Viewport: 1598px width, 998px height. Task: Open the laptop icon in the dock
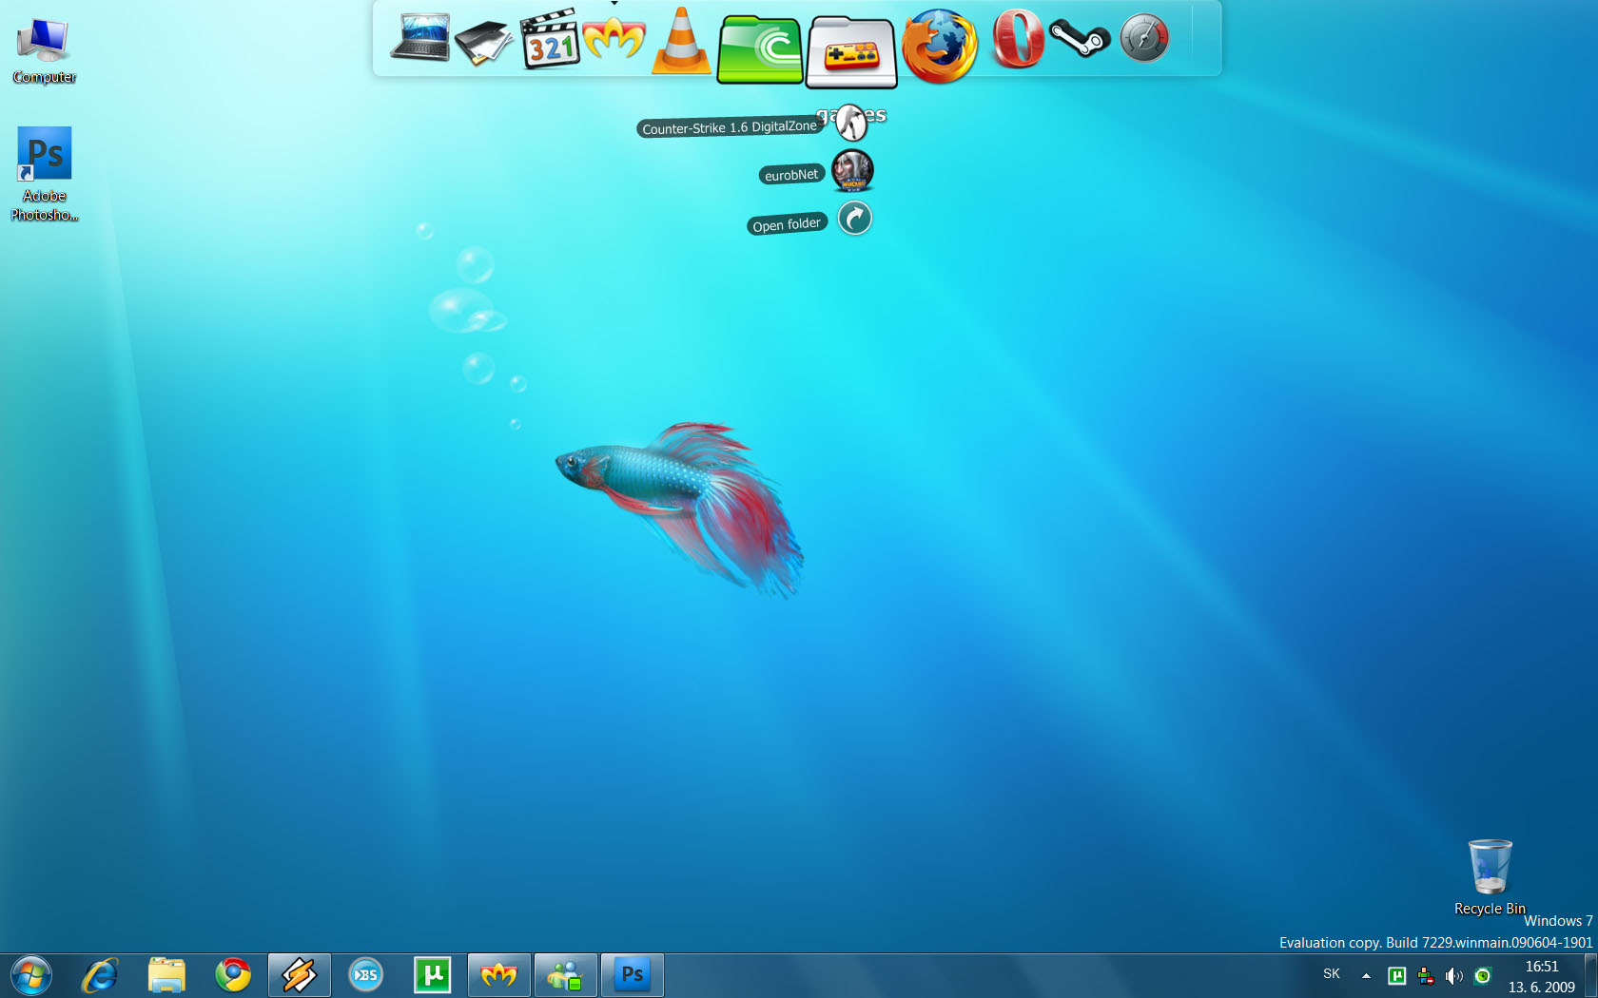pyautogui.click(x=419, y=38)
